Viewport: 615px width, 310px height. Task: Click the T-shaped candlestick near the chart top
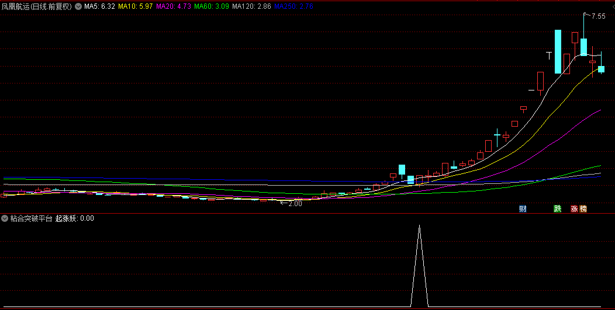[549, 55]
